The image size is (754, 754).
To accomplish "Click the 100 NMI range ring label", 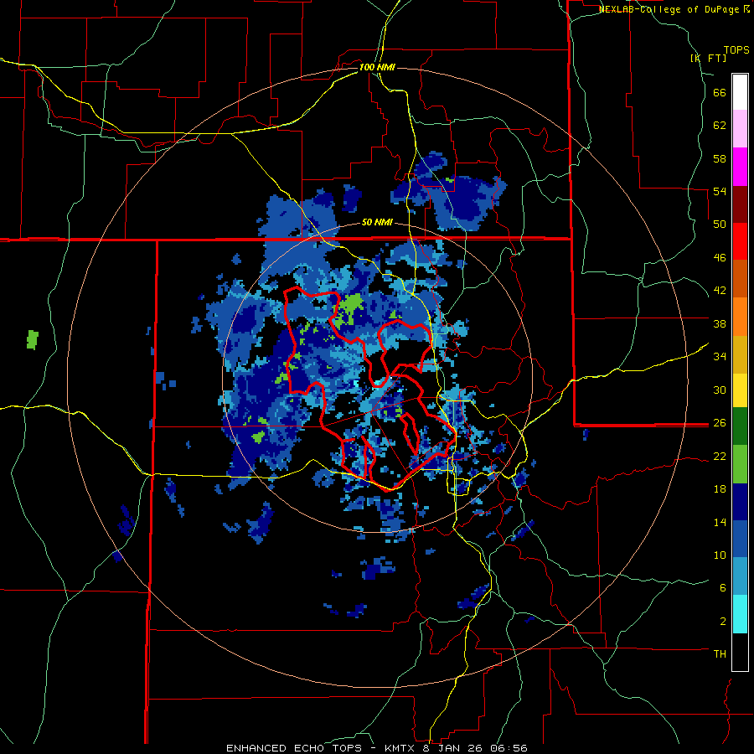I will coord(377,67).
